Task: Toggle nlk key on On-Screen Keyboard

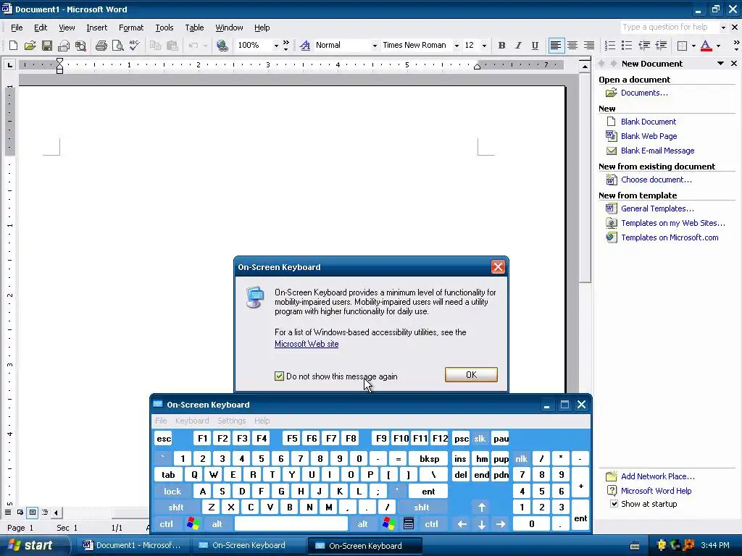Action: click(x=522, y=458)
